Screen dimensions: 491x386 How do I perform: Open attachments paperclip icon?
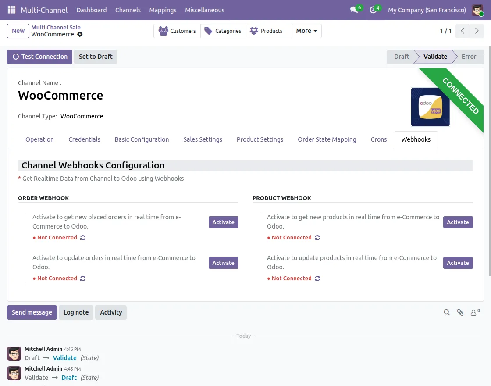click(x=460, y=312)
